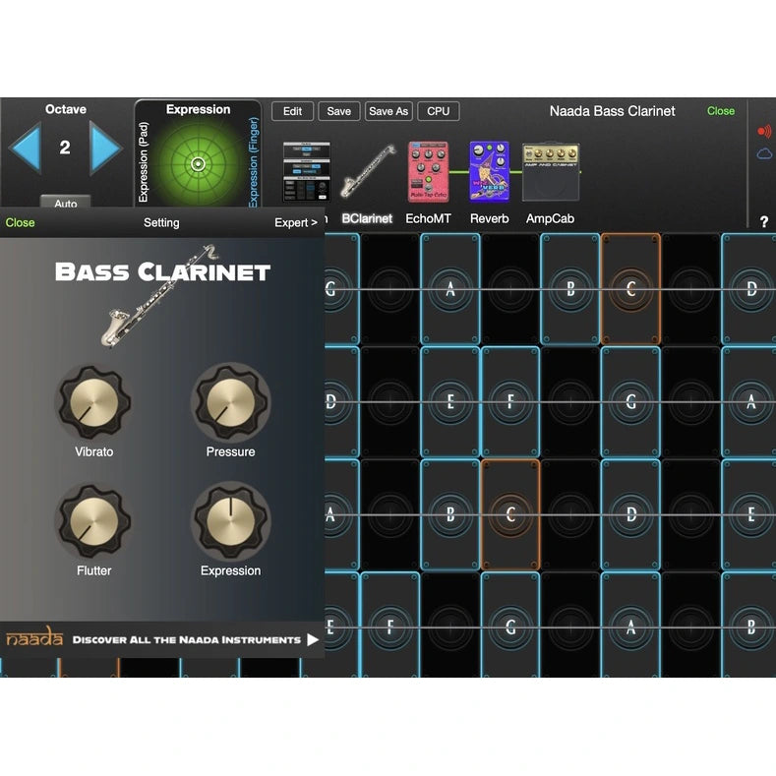Play the orange C pad on the third string
Image resolution: width=776 pixels, height=776 pixels.
(510, 514)
